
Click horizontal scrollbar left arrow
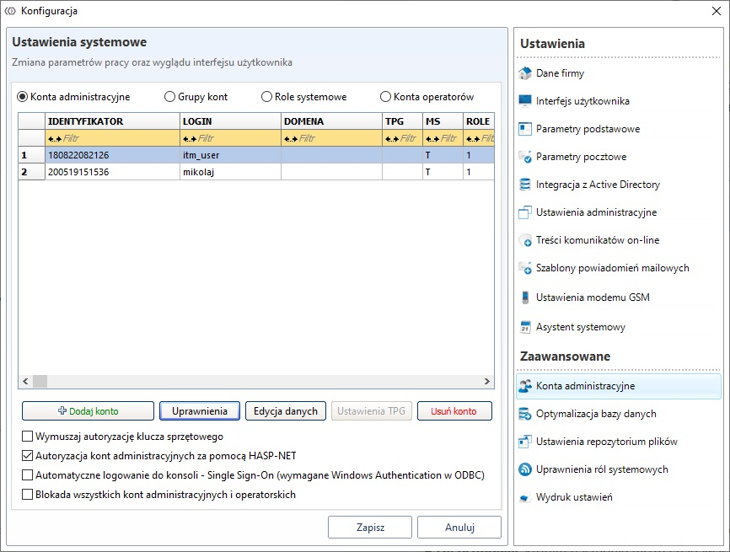[x=25, y=381]
